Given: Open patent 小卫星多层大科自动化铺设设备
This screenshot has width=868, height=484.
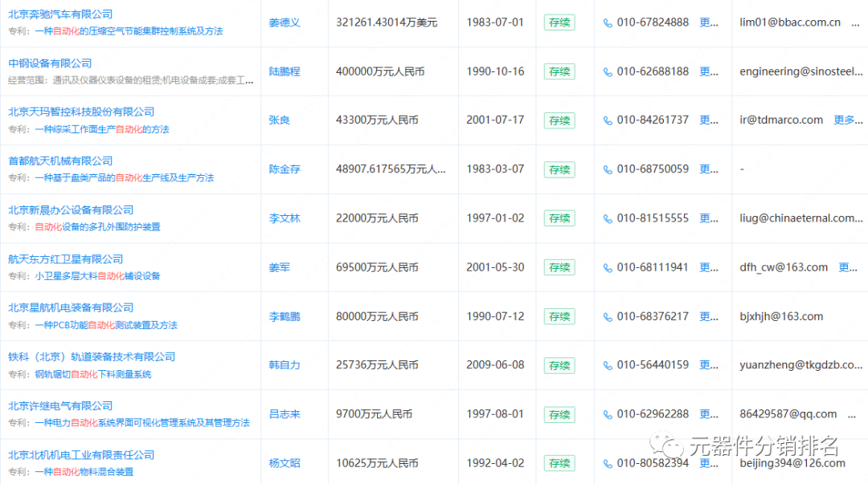Looking at the screenshot, I should 97,276.
